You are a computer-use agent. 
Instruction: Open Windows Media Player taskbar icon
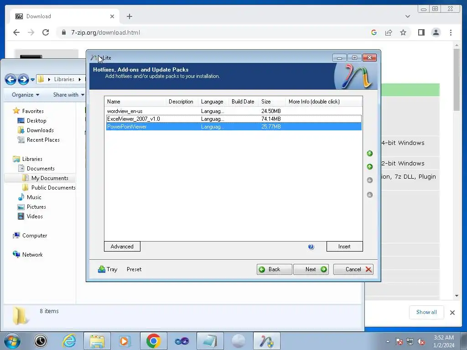tap(124, 341)
